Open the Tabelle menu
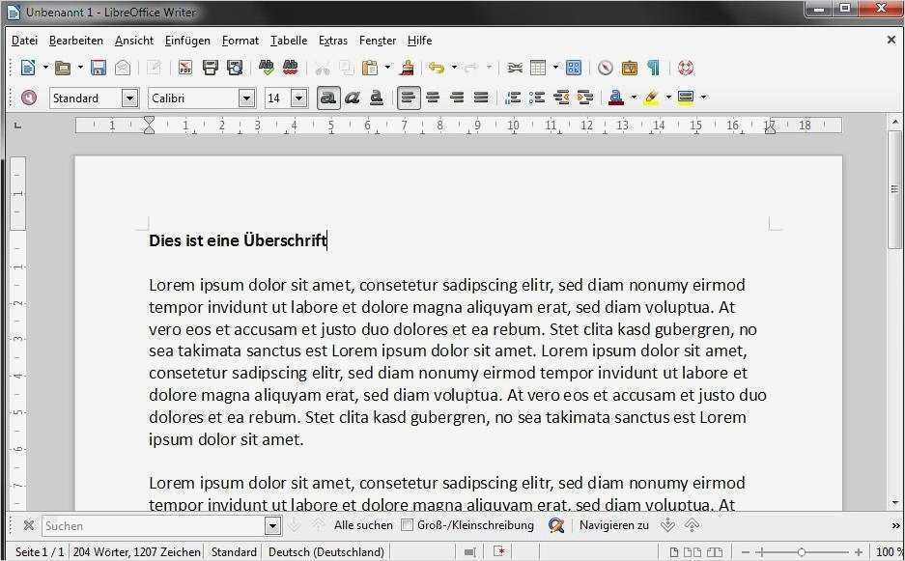This screenshot has width=905, height=561. (289, 41)
